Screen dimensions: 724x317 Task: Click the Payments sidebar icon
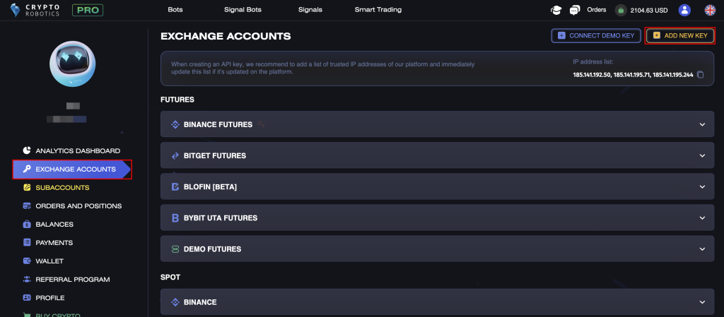27,242
